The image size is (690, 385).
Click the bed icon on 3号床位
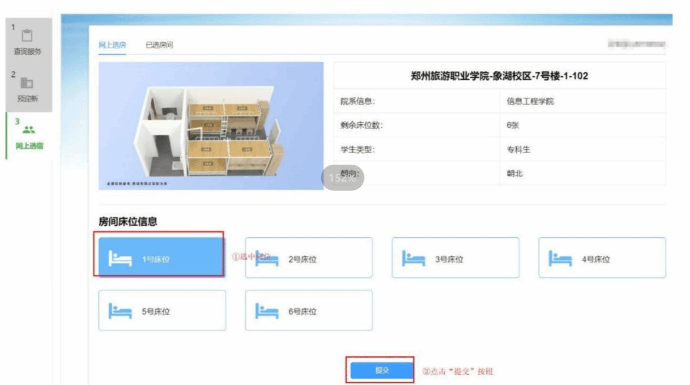pos(414,258)
